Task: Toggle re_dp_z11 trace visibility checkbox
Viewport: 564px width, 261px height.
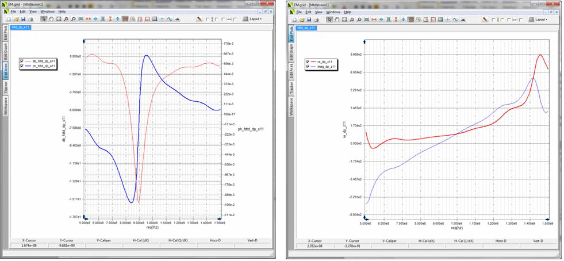Action: pyautogui.click(x=308, y=62)
